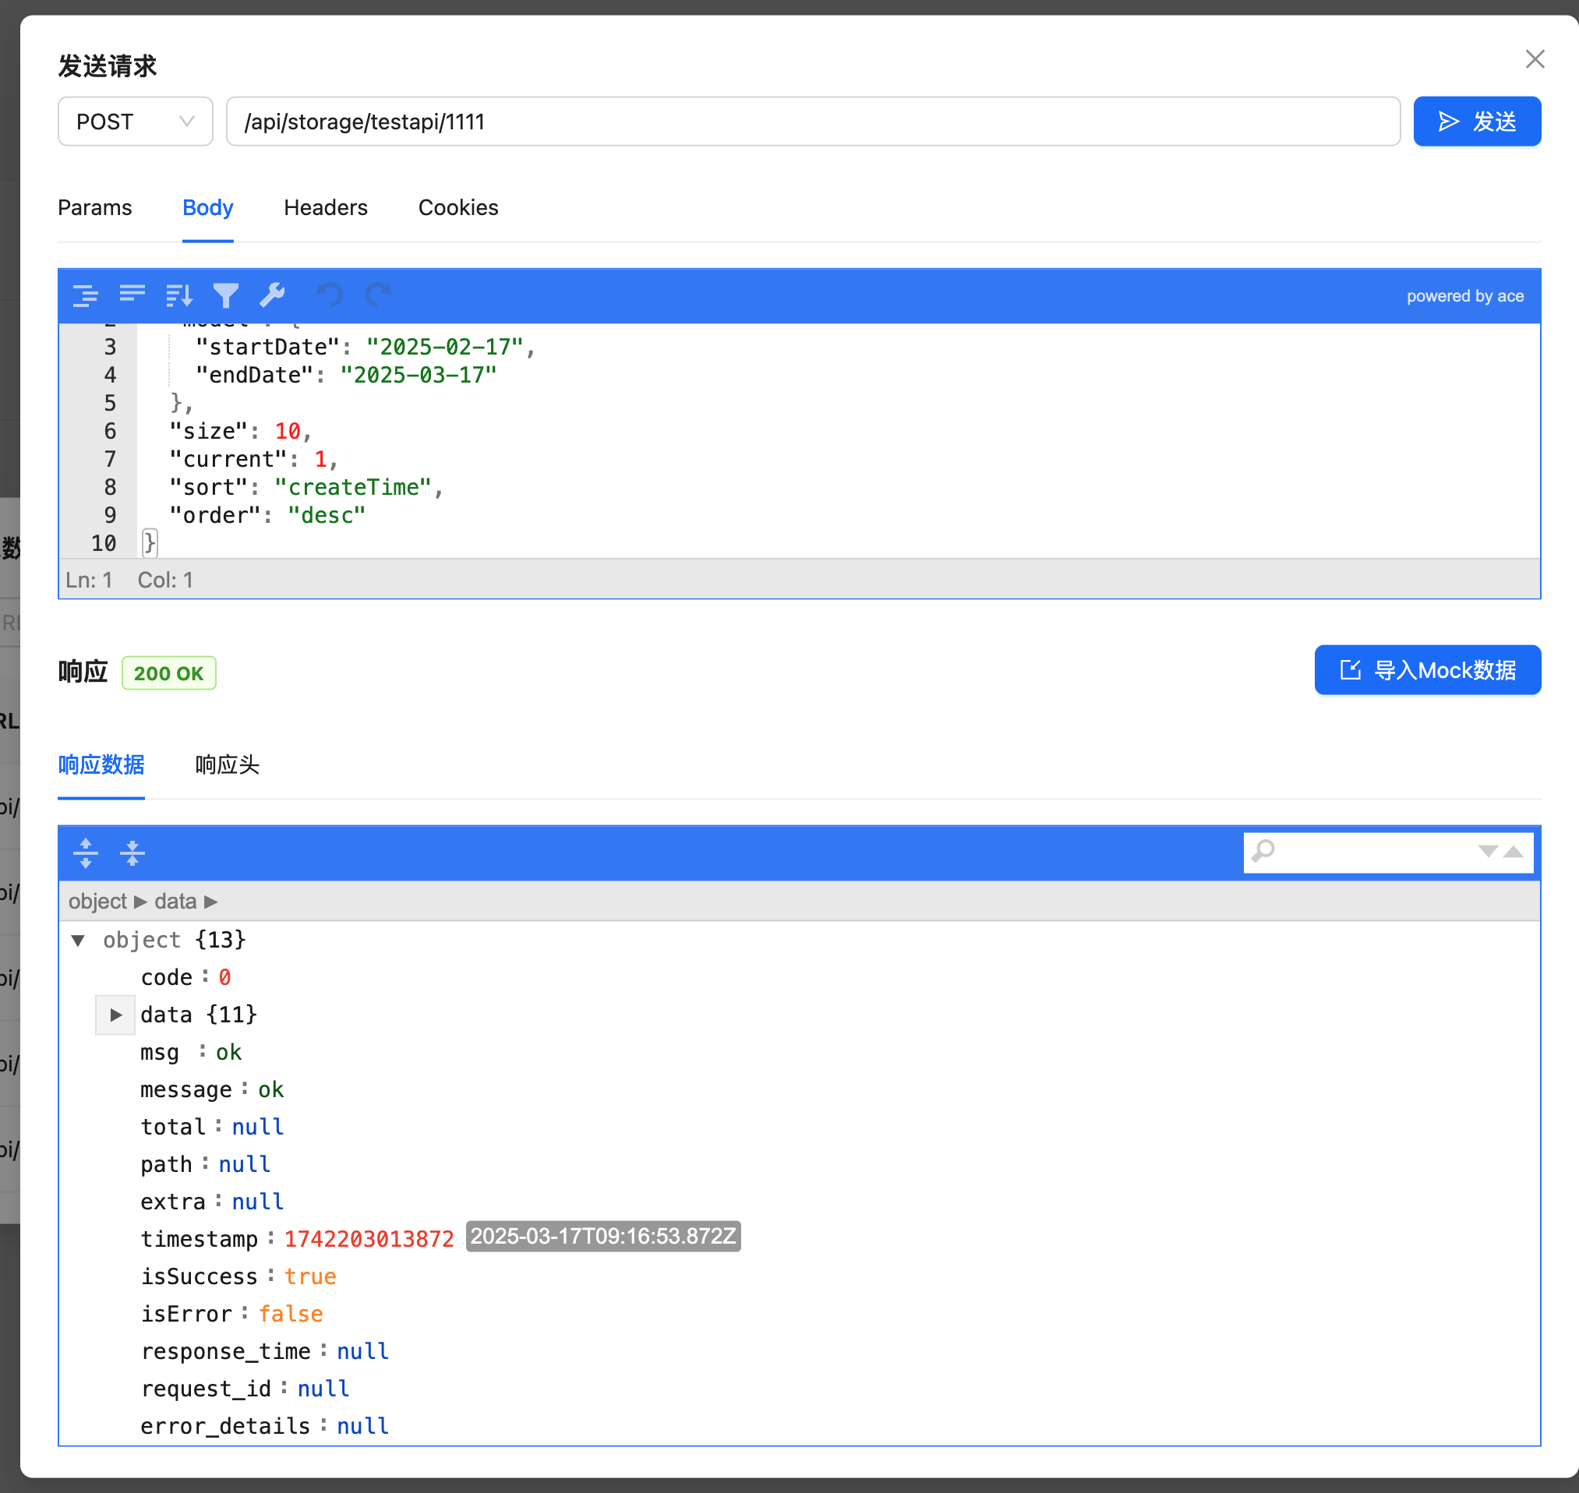1579x1493 pixels.
Task: Click the repair JSON wrench icon
Action: click(x=272, y=295)
